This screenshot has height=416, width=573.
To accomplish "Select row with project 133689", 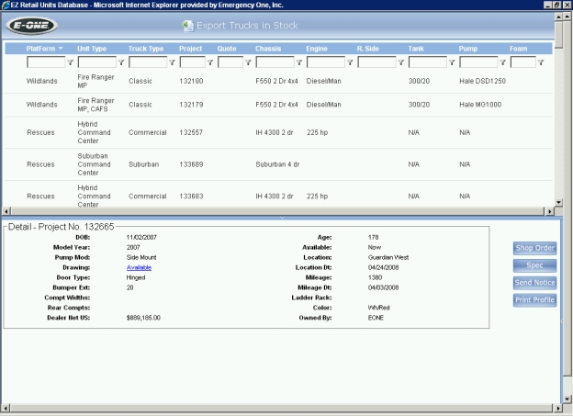I will (278, 164).
